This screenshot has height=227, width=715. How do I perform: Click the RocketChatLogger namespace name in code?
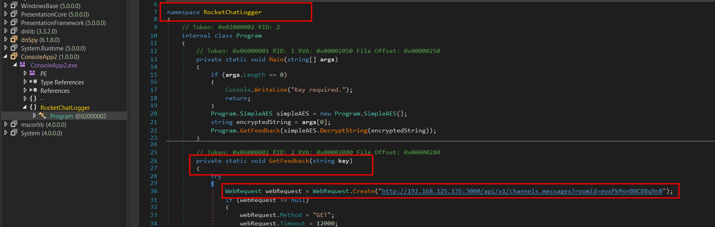coord(233,12)
